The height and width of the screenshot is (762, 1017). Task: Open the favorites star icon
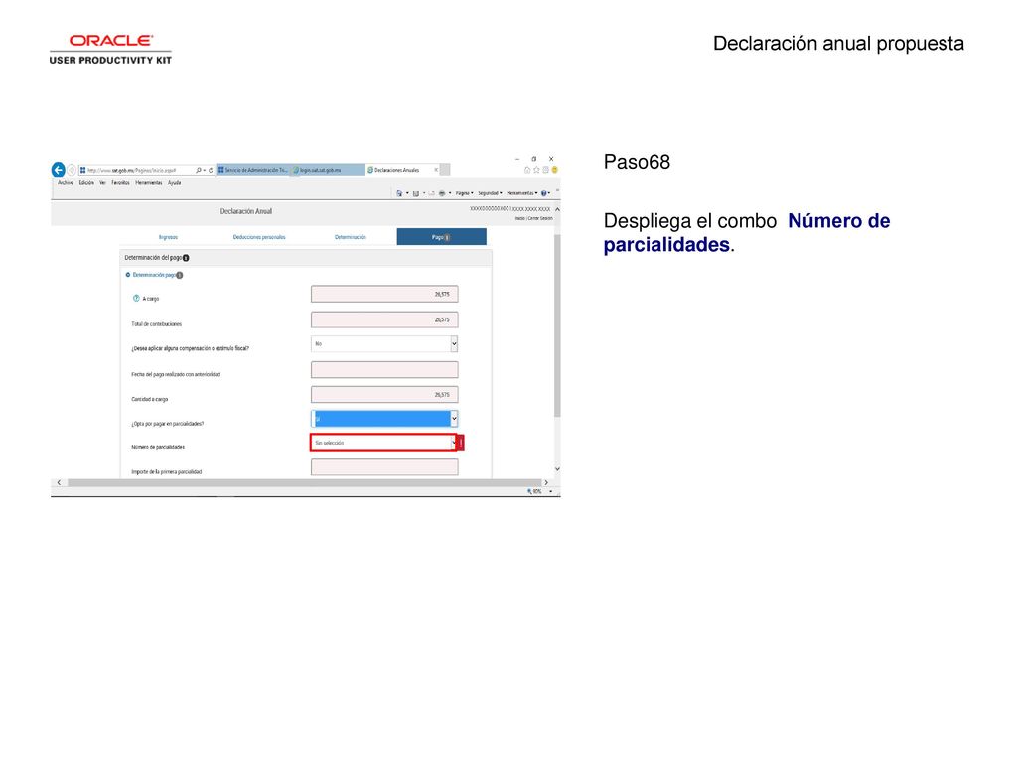pyautogui.click(x=536, y=170)
